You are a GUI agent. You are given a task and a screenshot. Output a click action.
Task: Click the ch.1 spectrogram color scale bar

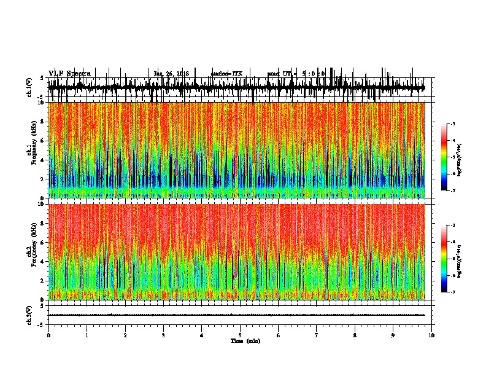pyautogui.click(x=444, y=157)
